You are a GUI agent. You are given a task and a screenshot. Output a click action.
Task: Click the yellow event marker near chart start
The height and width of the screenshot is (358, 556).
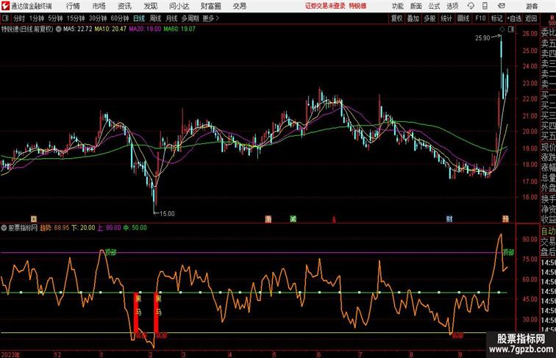coord(34,219)
